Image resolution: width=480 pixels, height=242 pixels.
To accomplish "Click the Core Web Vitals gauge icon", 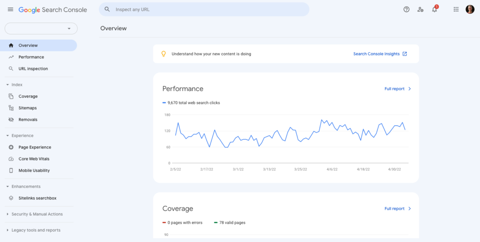I will coord(11,159).
